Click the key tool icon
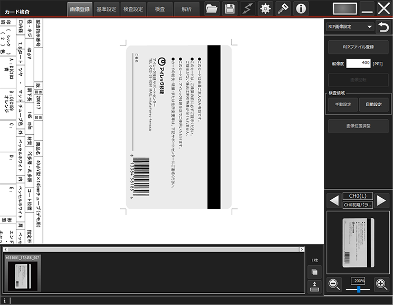 pos(283,9)
